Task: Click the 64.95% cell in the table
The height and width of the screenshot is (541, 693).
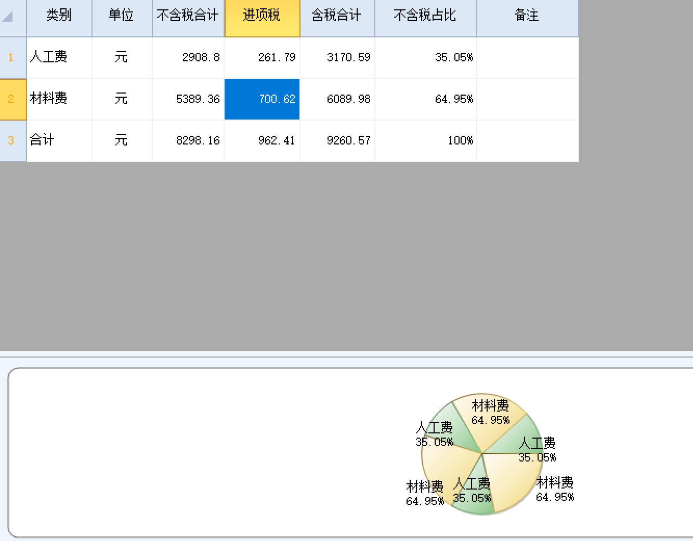Action: click(426, 99)
